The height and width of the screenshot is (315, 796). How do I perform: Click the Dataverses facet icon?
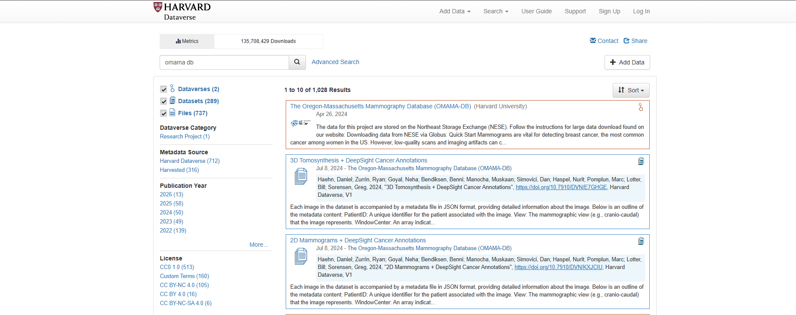tap(172, 88)
